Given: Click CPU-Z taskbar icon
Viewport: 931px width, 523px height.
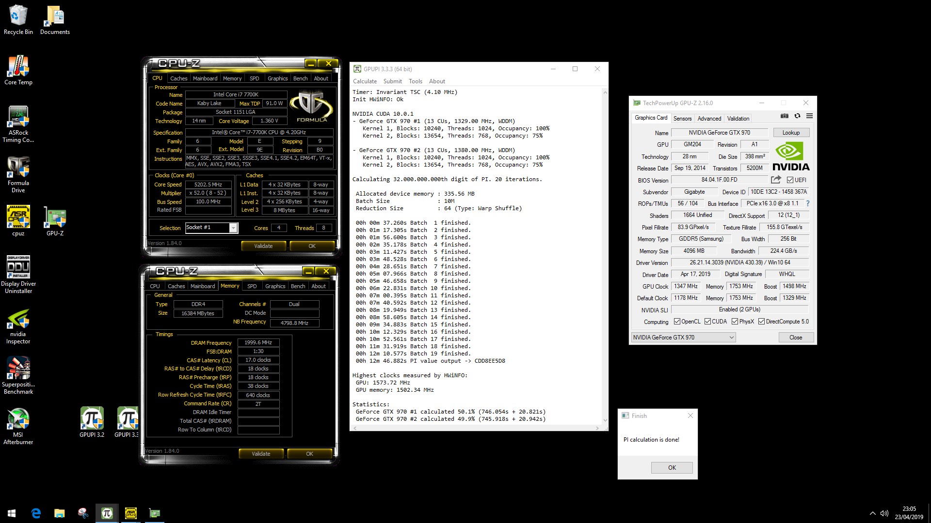Looking at the screenshot, I should click(131, 513).
